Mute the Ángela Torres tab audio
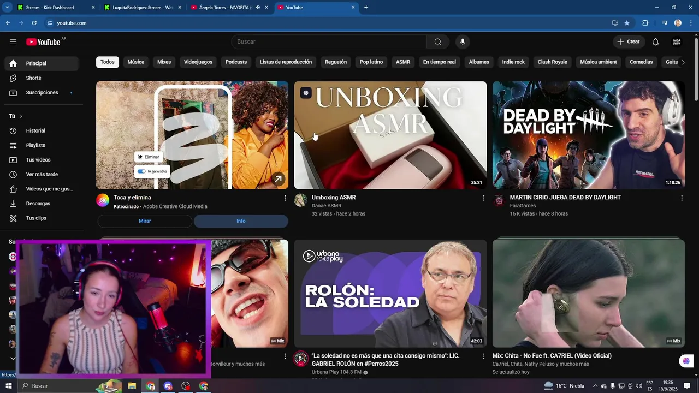699x393 pixels. [x=258, y=8]
